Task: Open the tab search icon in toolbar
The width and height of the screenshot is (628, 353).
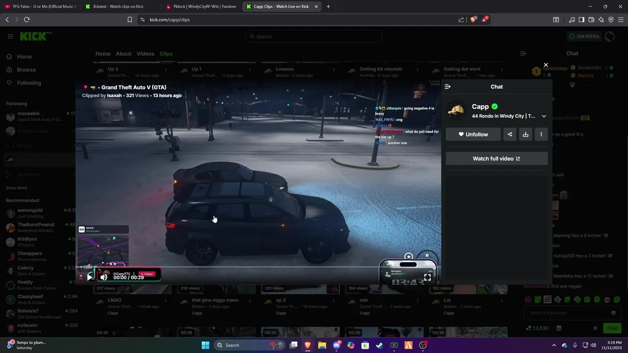Action: click(556, 20)
